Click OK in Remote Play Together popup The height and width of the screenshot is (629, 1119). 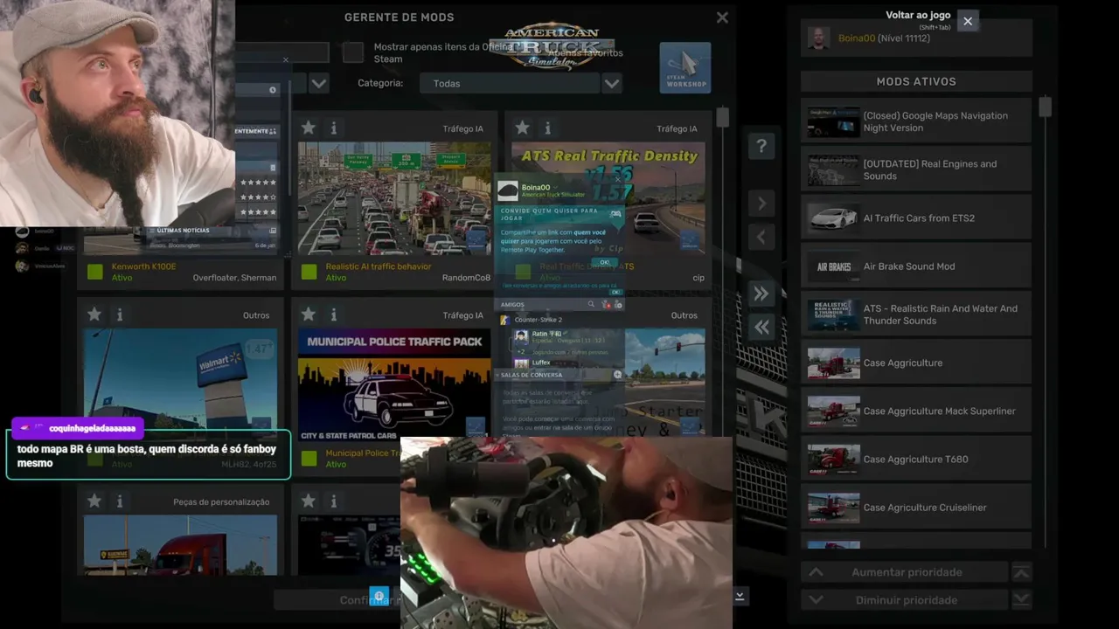(604, 262)
